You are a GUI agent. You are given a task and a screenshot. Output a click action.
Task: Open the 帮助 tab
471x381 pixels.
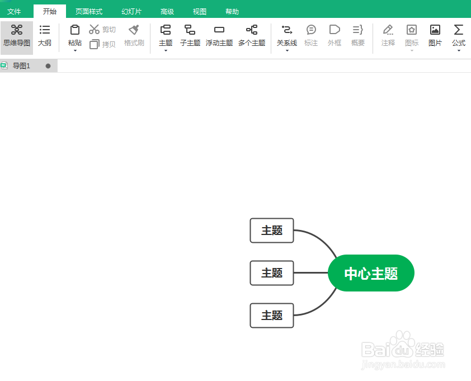click(232, 11)
